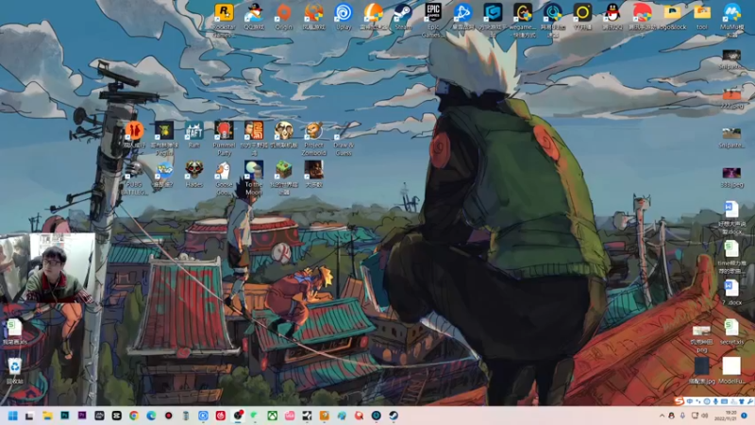Image resolution: width=755 pixels, height=425 pixels.
Task: Open Photoshop from the taskbar
Action: click(x=64, y=416)
